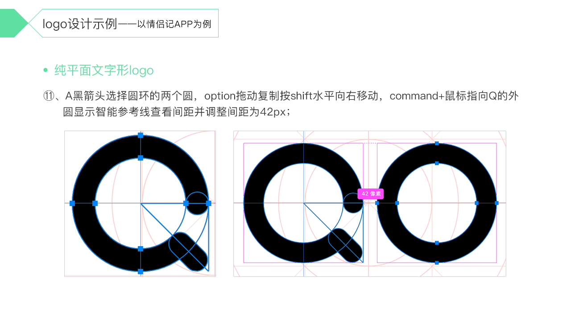Click the pink "42 像素" distance label
This screenshot has width=571, height=321.
371,194
